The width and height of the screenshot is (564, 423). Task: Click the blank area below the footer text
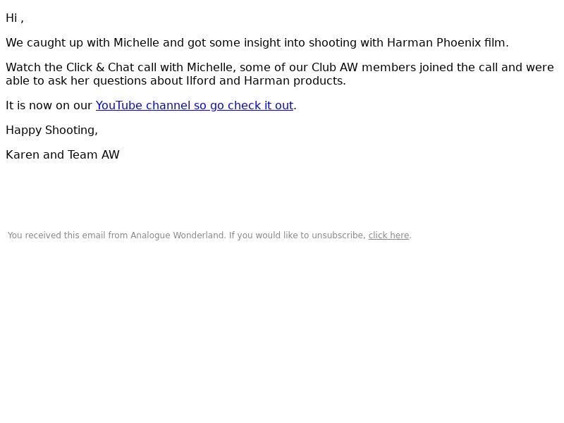tap(282, 324)
